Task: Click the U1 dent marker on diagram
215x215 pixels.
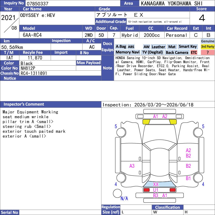Action: (x=156, y=190)
